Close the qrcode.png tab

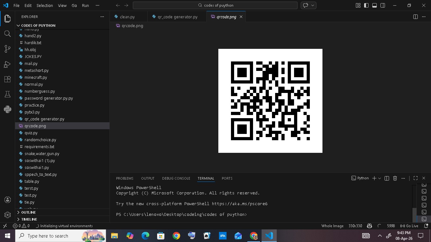click(241, 17)
